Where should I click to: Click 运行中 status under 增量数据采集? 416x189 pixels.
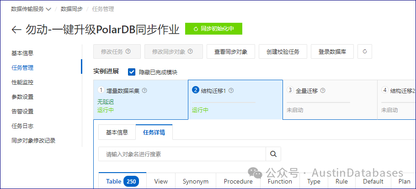(x=106, y=110)
